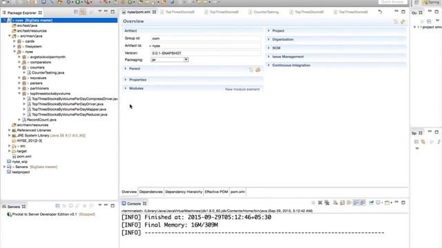
Task: Expand the Parent section
Action: [x=126, y=69]
